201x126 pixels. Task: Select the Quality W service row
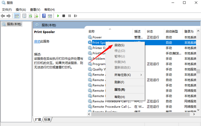tap(142, 69)
